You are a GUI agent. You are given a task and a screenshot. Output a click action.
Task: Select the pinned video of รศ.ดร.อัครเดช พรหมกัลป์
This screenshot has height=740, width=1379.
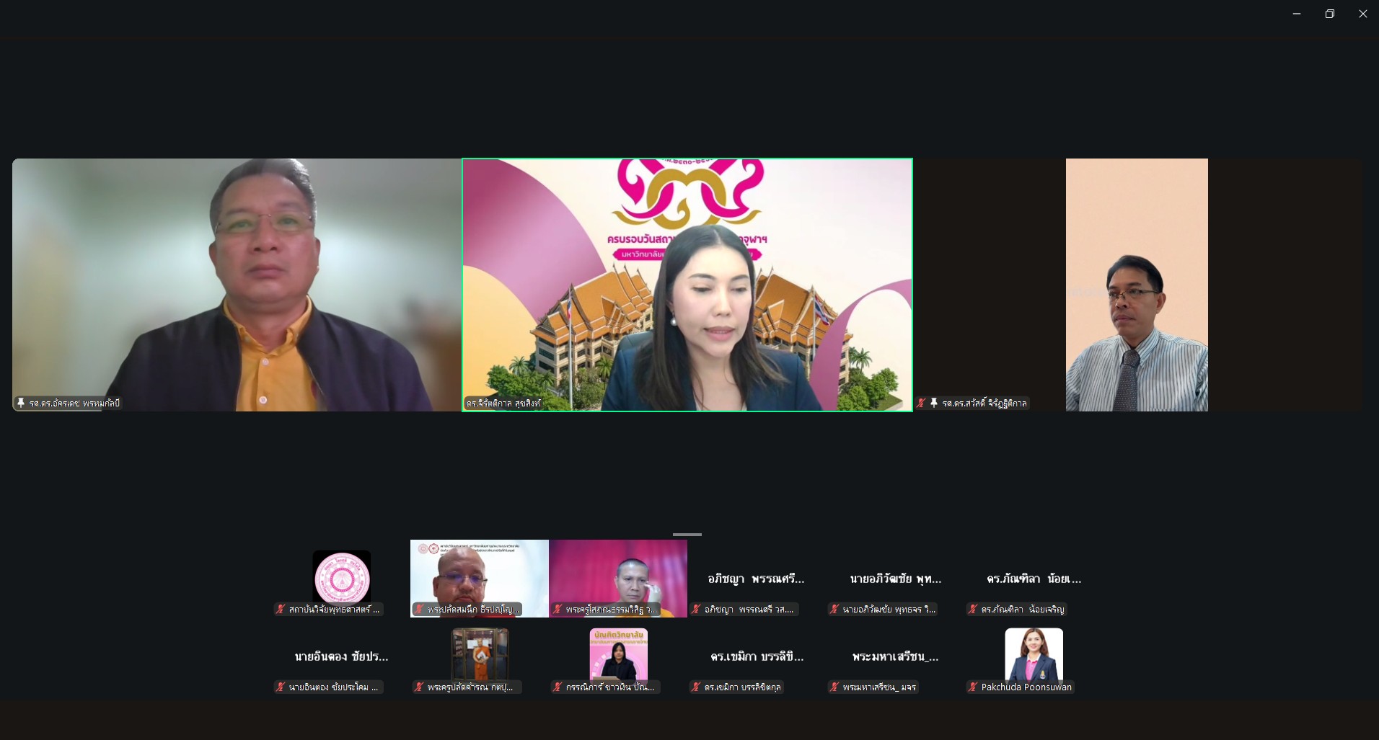pyautogui.click(x=237, y=285)
